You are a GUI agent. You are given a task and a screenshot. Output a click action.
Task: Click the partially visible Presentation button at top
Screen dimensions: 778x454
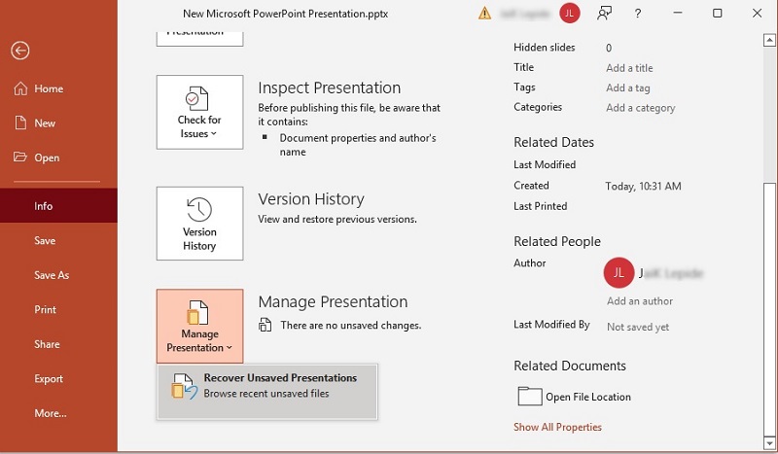pos(200,39)
